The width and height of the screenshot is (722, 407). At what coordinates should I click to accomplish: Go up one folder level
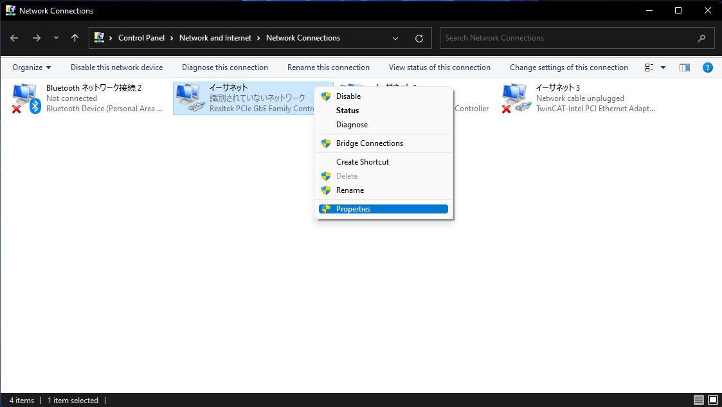[75, 38]
